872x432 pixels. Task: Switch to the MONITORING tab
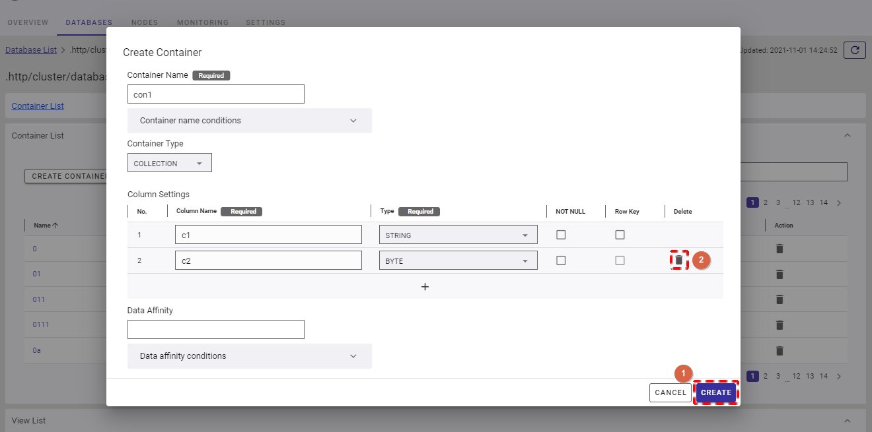point(202,22)
